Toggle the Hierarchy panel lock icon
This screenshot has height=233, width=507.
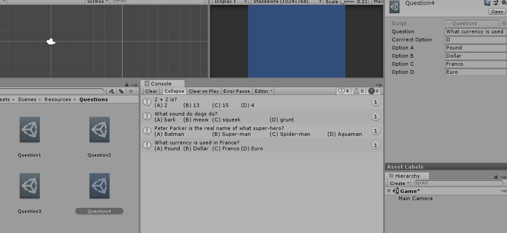pyautogui.click(x=496, y=177)
